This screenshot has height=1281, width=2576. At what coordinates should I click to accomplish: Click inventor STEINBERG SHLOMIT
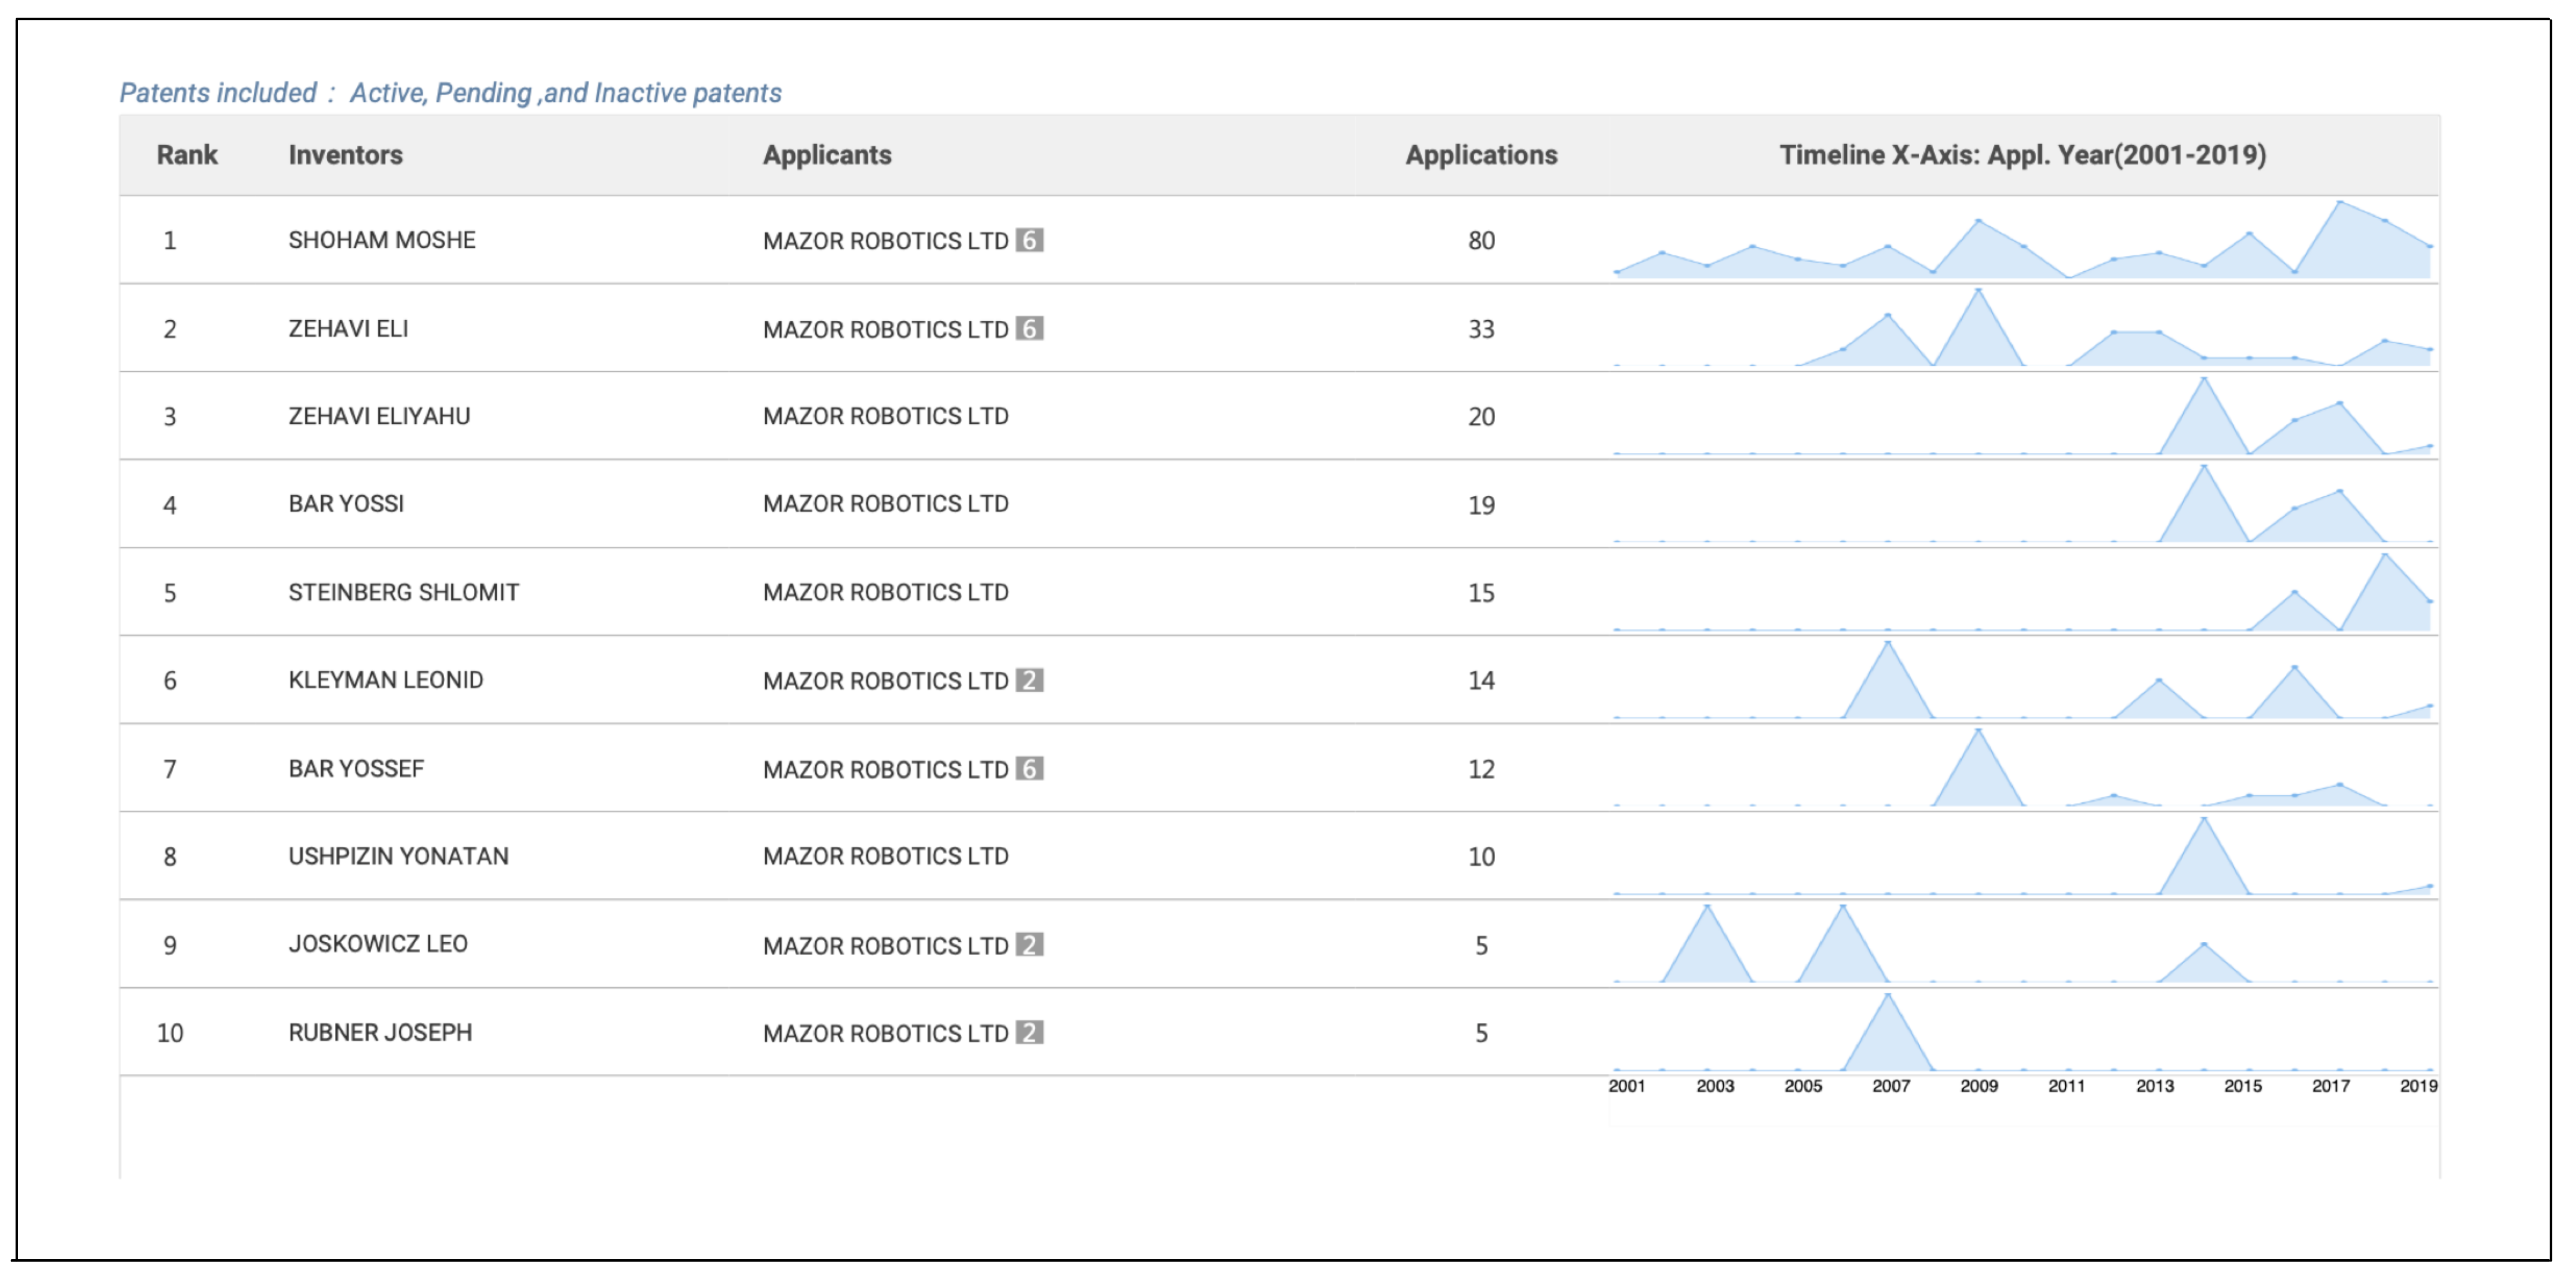click(x=403, y=592)
